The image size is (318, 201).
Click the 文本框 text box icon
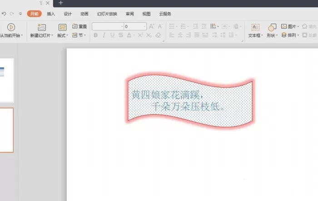click(255, 27)
